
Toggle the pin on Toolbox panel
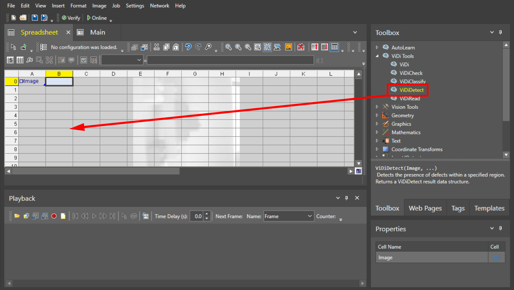pos(500,33)
